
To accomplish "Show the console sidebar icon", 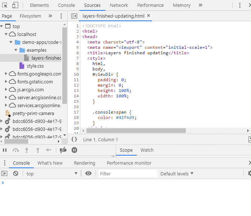I will pos(4,174).
